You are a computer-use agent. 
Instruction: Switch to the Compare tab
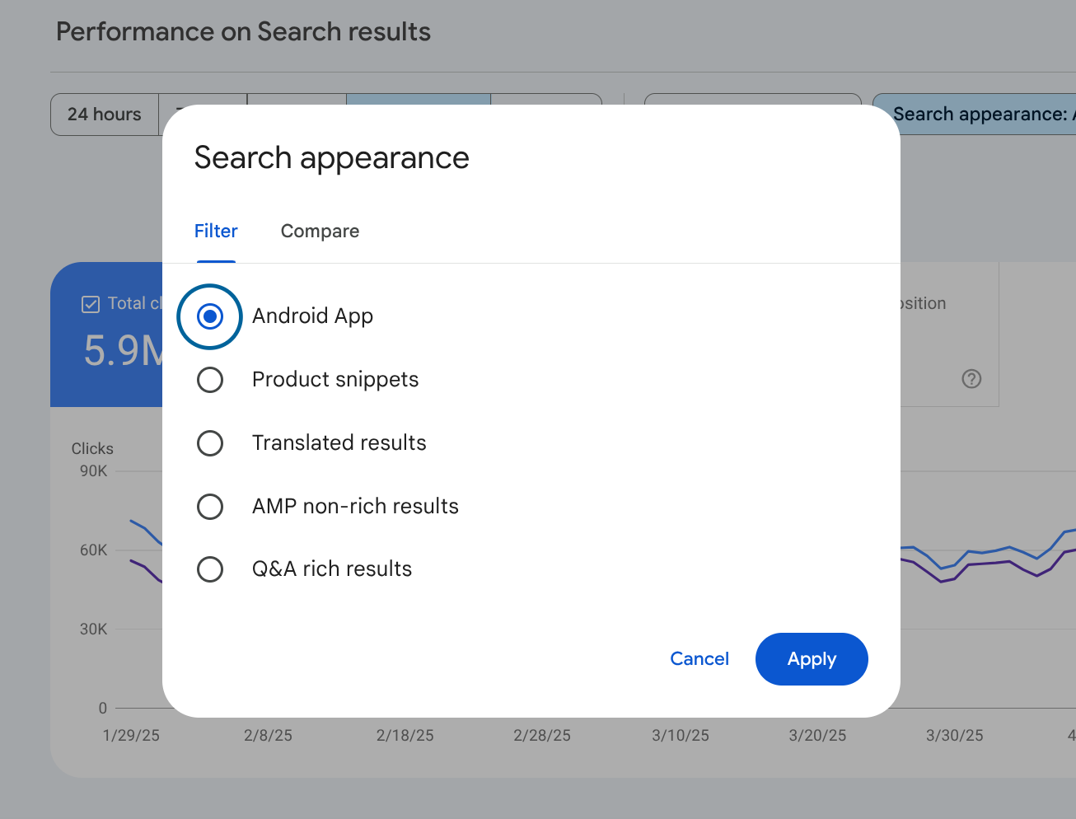(320, 232)
